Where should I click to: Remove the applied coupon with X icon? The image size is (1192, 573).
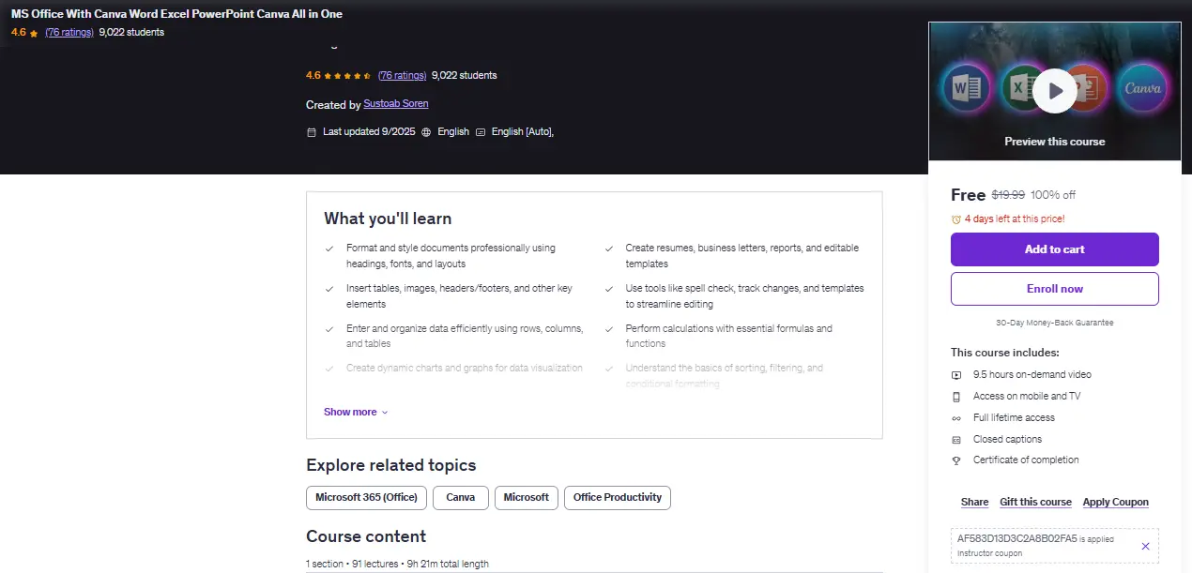coord(1145,546)
